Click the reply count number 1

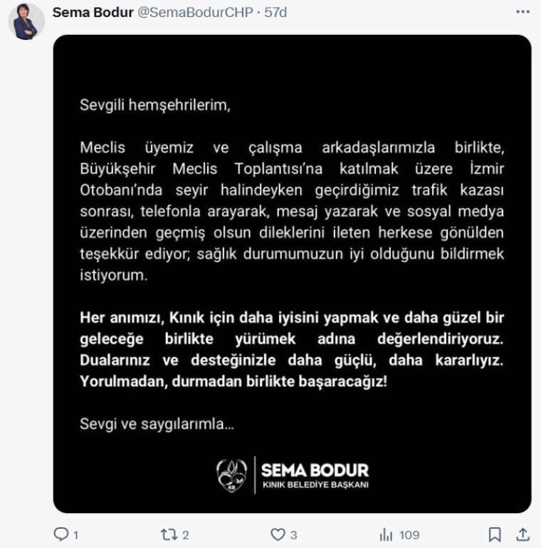pos(75,535)
